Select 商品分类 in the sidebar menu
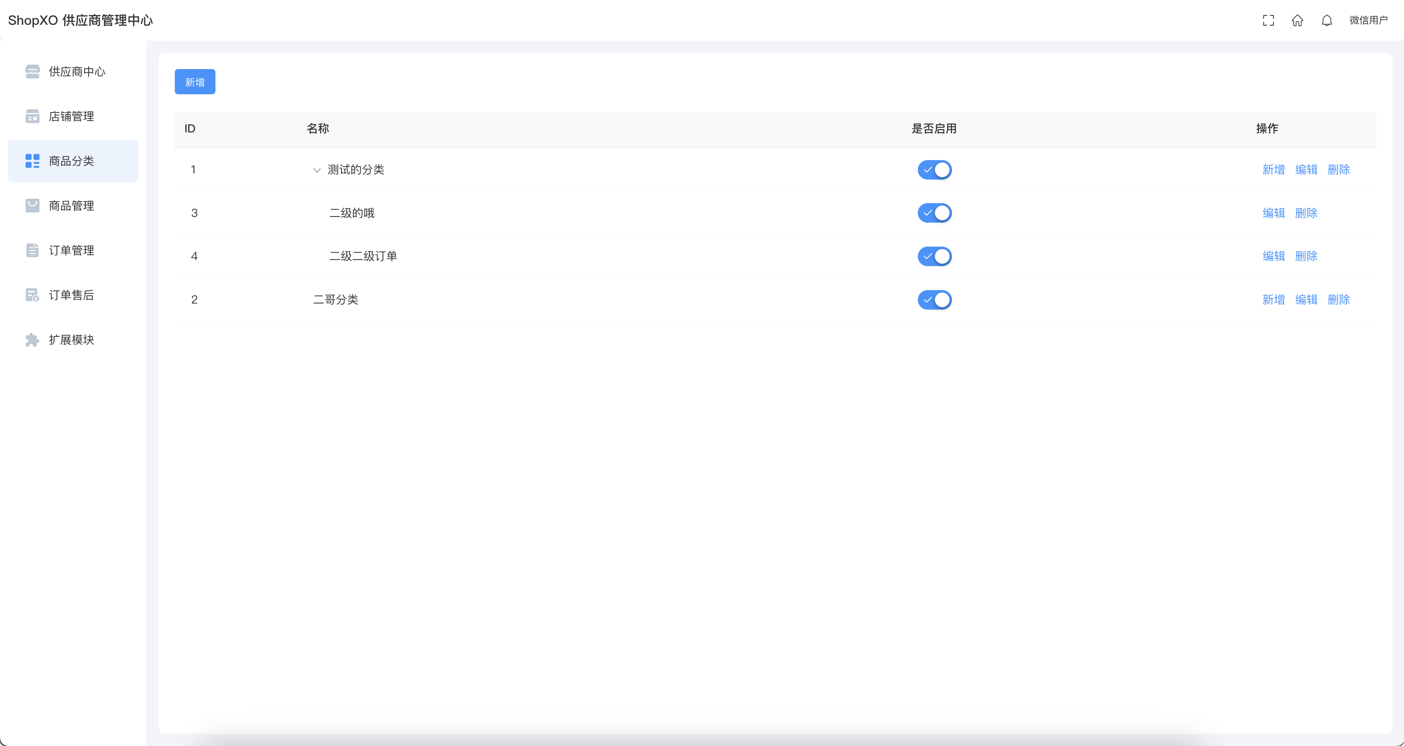Image resolution: width=1404 pixels, height=746 pixels. click(x=72, y=161)
